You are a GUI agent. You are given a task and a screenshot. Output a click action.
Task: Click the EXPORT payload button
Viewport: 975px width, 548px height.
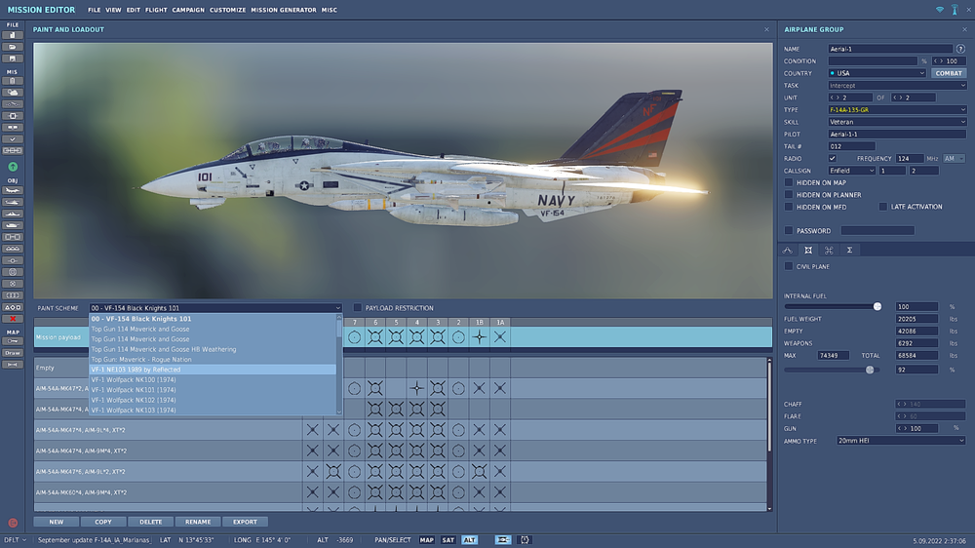tap(245, 522)
